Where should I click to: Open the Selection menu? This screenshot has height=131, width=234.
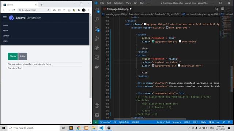coord(118,3)
